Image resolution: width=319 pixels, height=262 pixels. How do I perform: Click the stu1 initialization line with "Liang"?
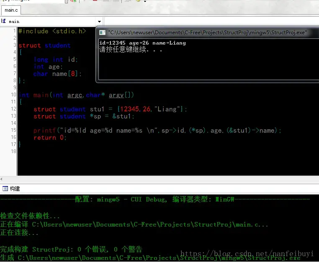(110, 109)
